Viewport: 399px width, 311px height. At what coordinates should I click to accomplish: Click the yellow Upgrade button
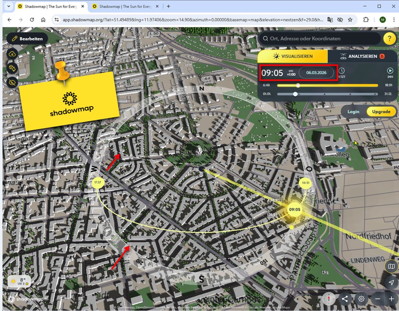pos(381,112)
